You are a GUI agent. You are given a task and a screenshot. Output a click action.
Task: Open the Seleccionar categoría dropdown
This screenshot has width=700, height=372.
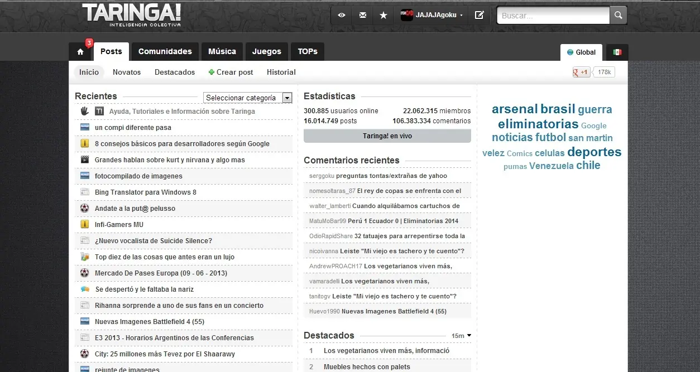point(247,98)
